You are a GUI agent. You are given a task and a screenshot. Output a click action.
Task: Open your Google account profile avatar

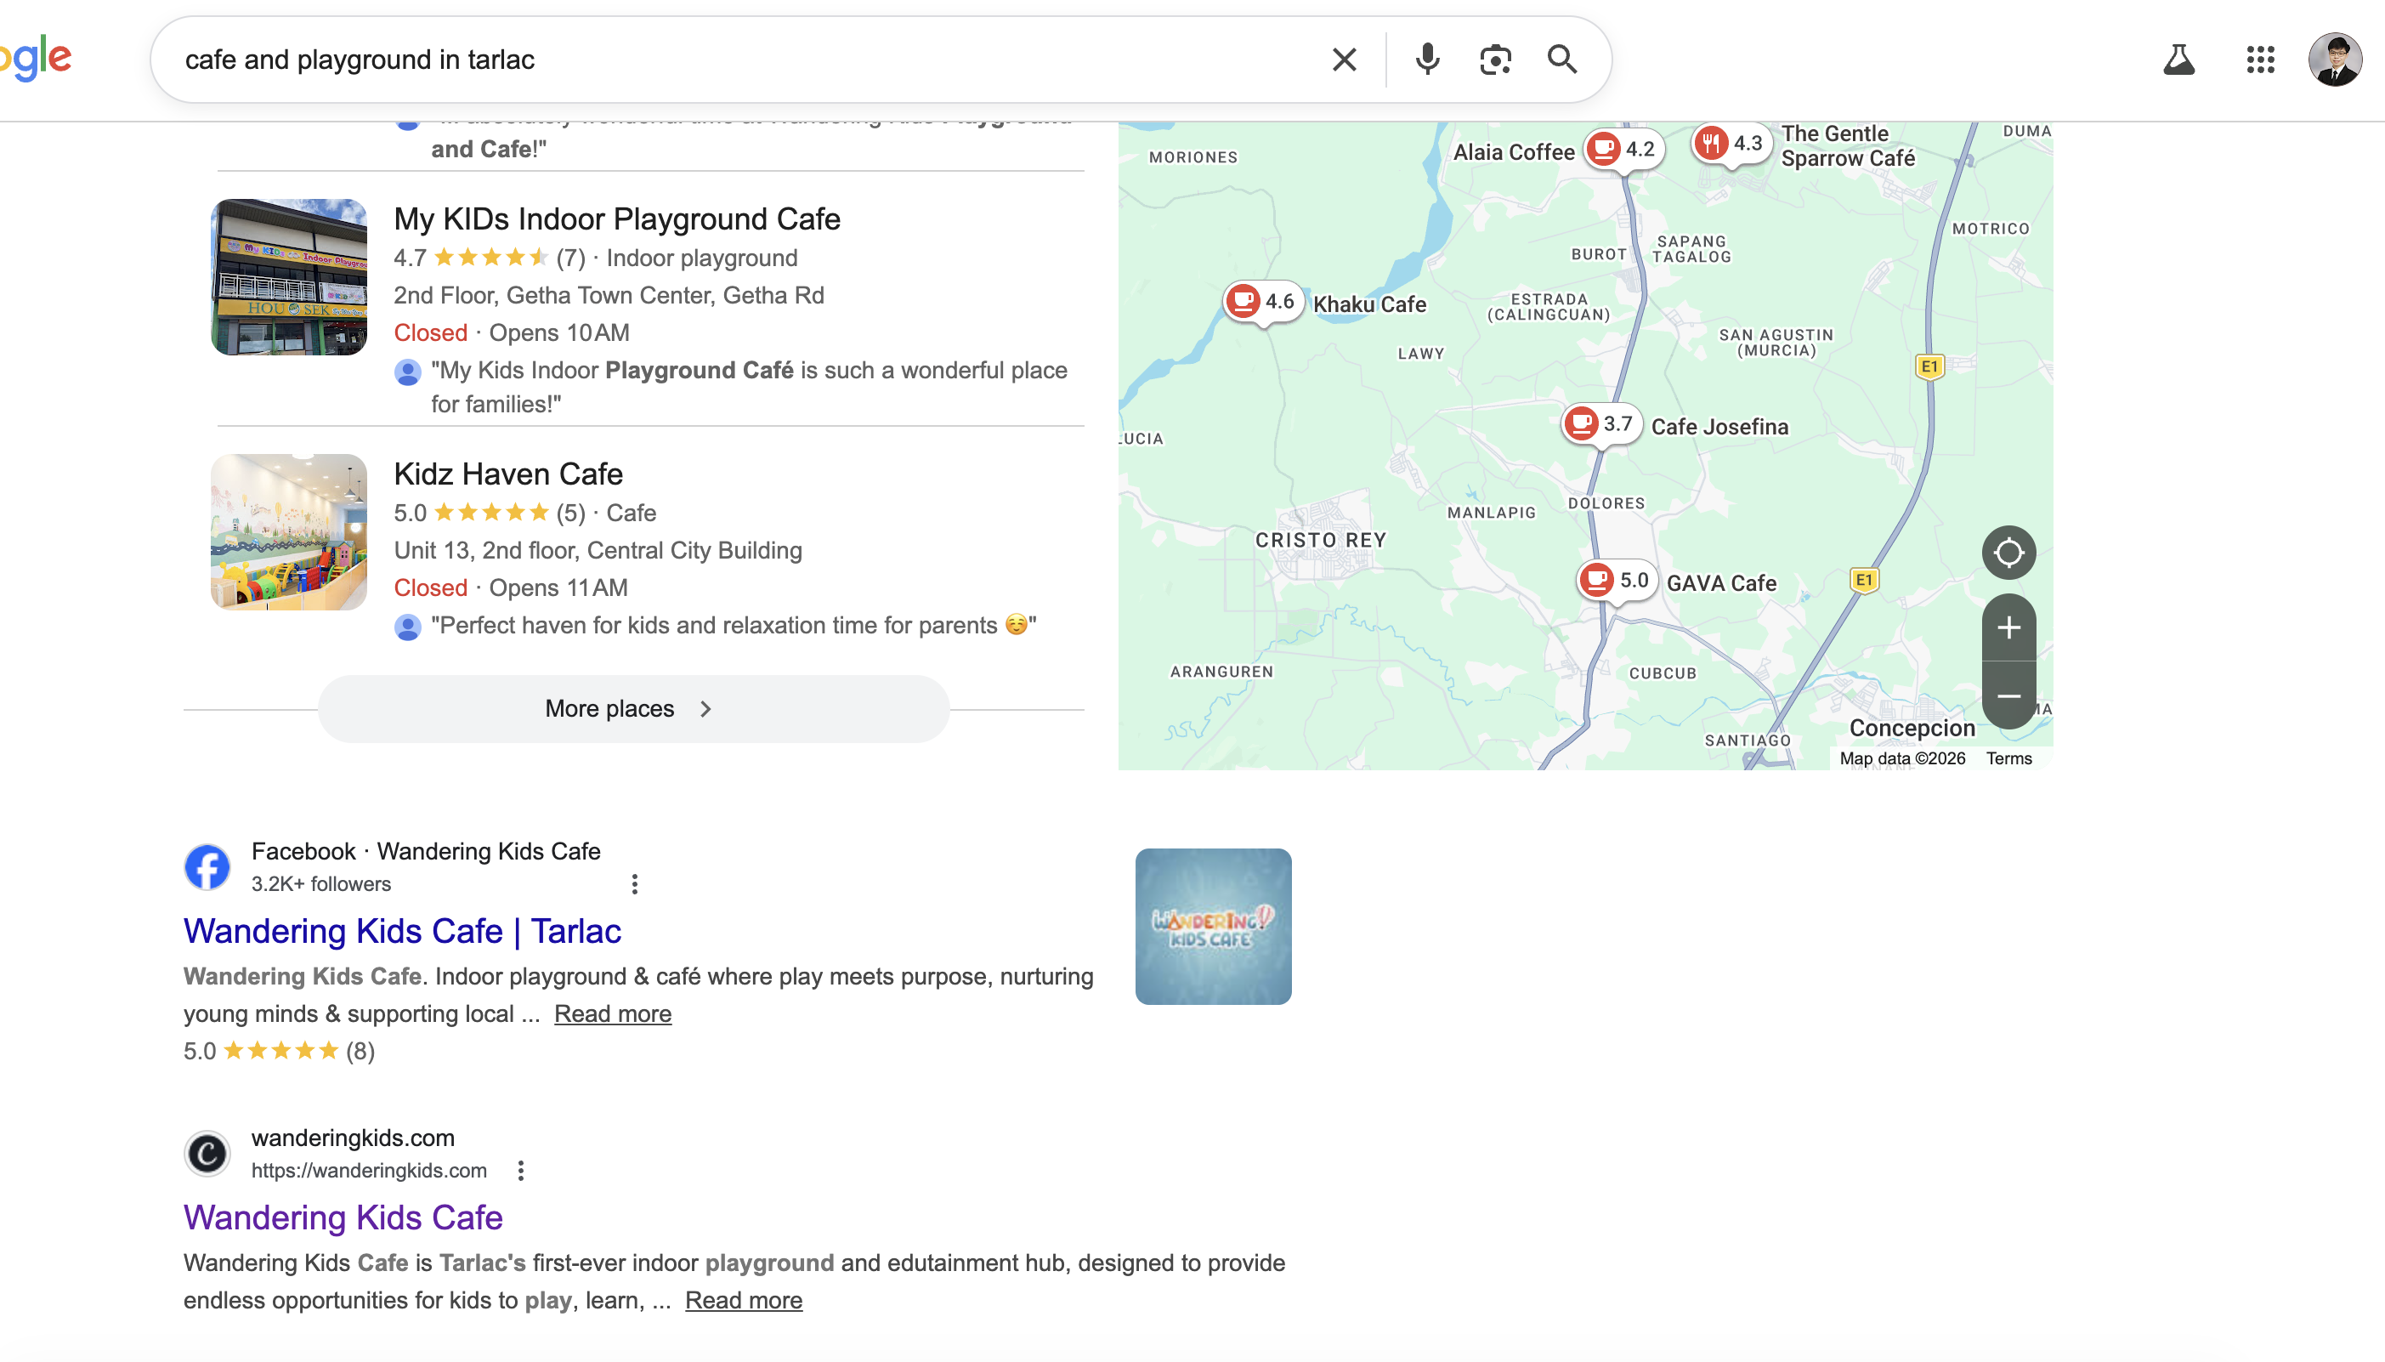[x=2337, y=59]
